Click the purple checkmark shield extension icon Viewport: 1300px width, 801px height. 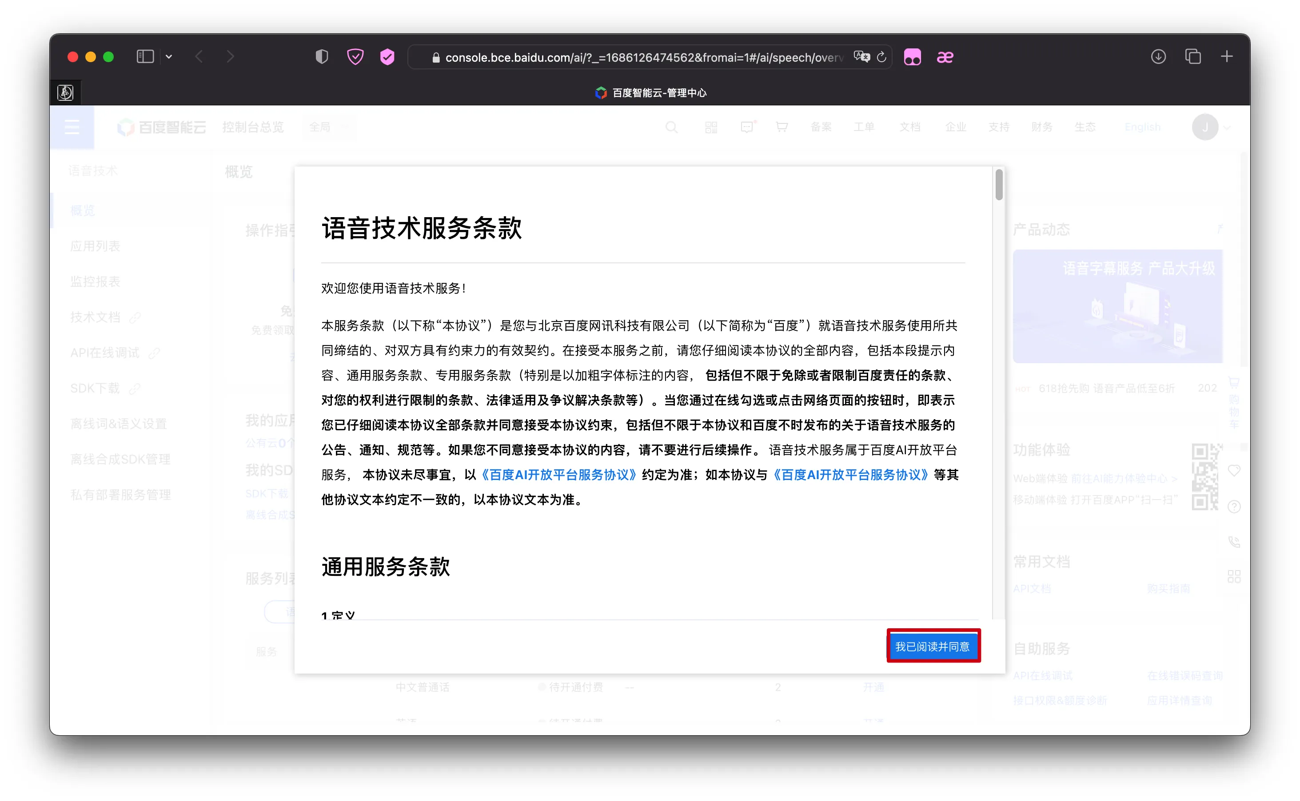click(387, 57)
